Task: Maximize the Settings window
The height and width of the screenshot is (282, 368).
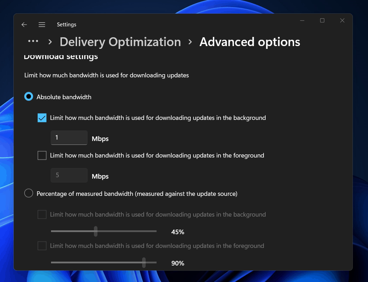Action: 322,21
